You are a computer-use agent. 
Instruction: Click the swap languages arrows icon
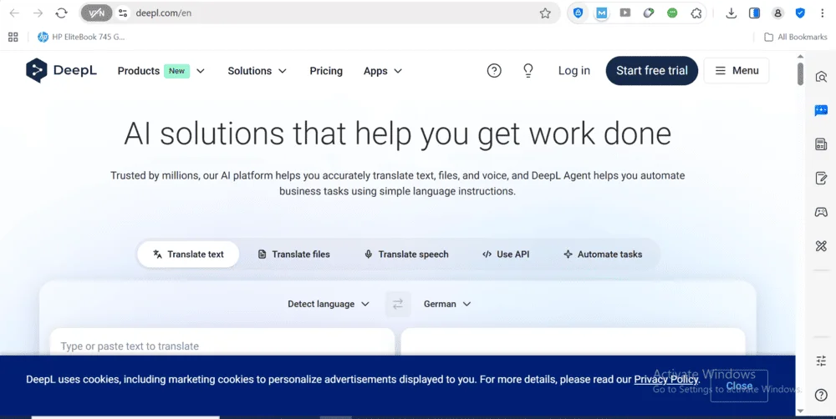pyautogui.click(x=398, y=304)
